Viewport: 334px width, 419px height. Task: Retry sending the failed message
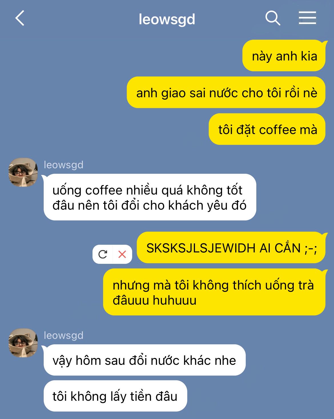pos(102,254)
